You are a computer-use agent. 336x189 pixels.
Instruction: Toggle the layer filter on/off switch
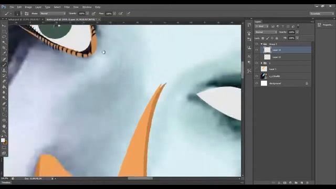click(x=298, y=26)
